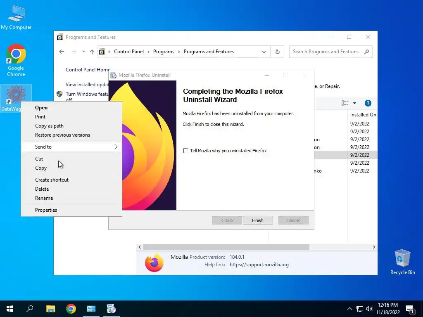Open the notification center icon
The height and width of the screenshot is (317, 423).
tap(410, 310)
